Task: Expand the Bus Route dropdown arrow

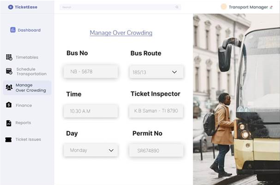Action: [174, 72]
